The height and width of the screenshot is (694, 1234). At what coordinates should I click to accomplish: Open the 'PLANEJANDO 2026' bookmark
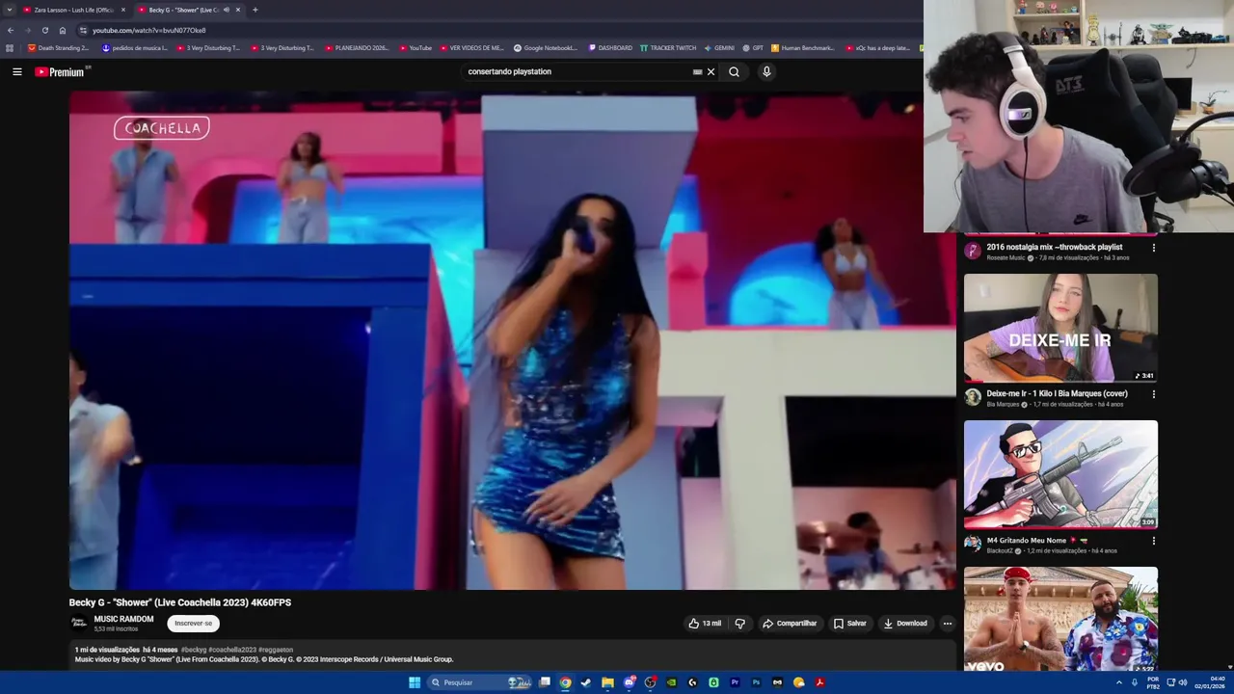[357, 48]
